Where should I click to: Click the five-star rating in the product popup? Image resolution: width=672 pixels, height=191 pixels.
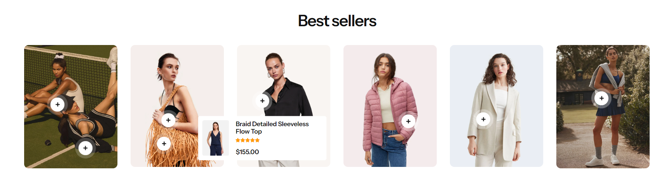point(248,140)
